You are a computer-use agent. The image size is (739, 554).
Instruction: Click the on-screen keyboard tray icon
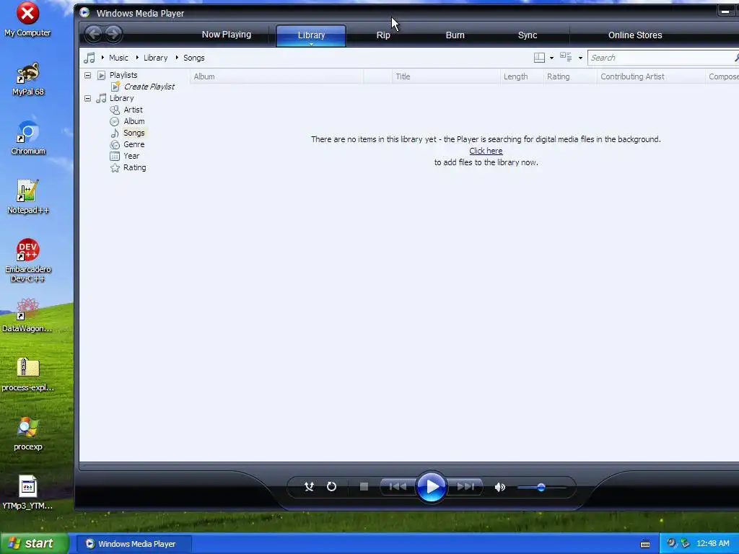645,544
